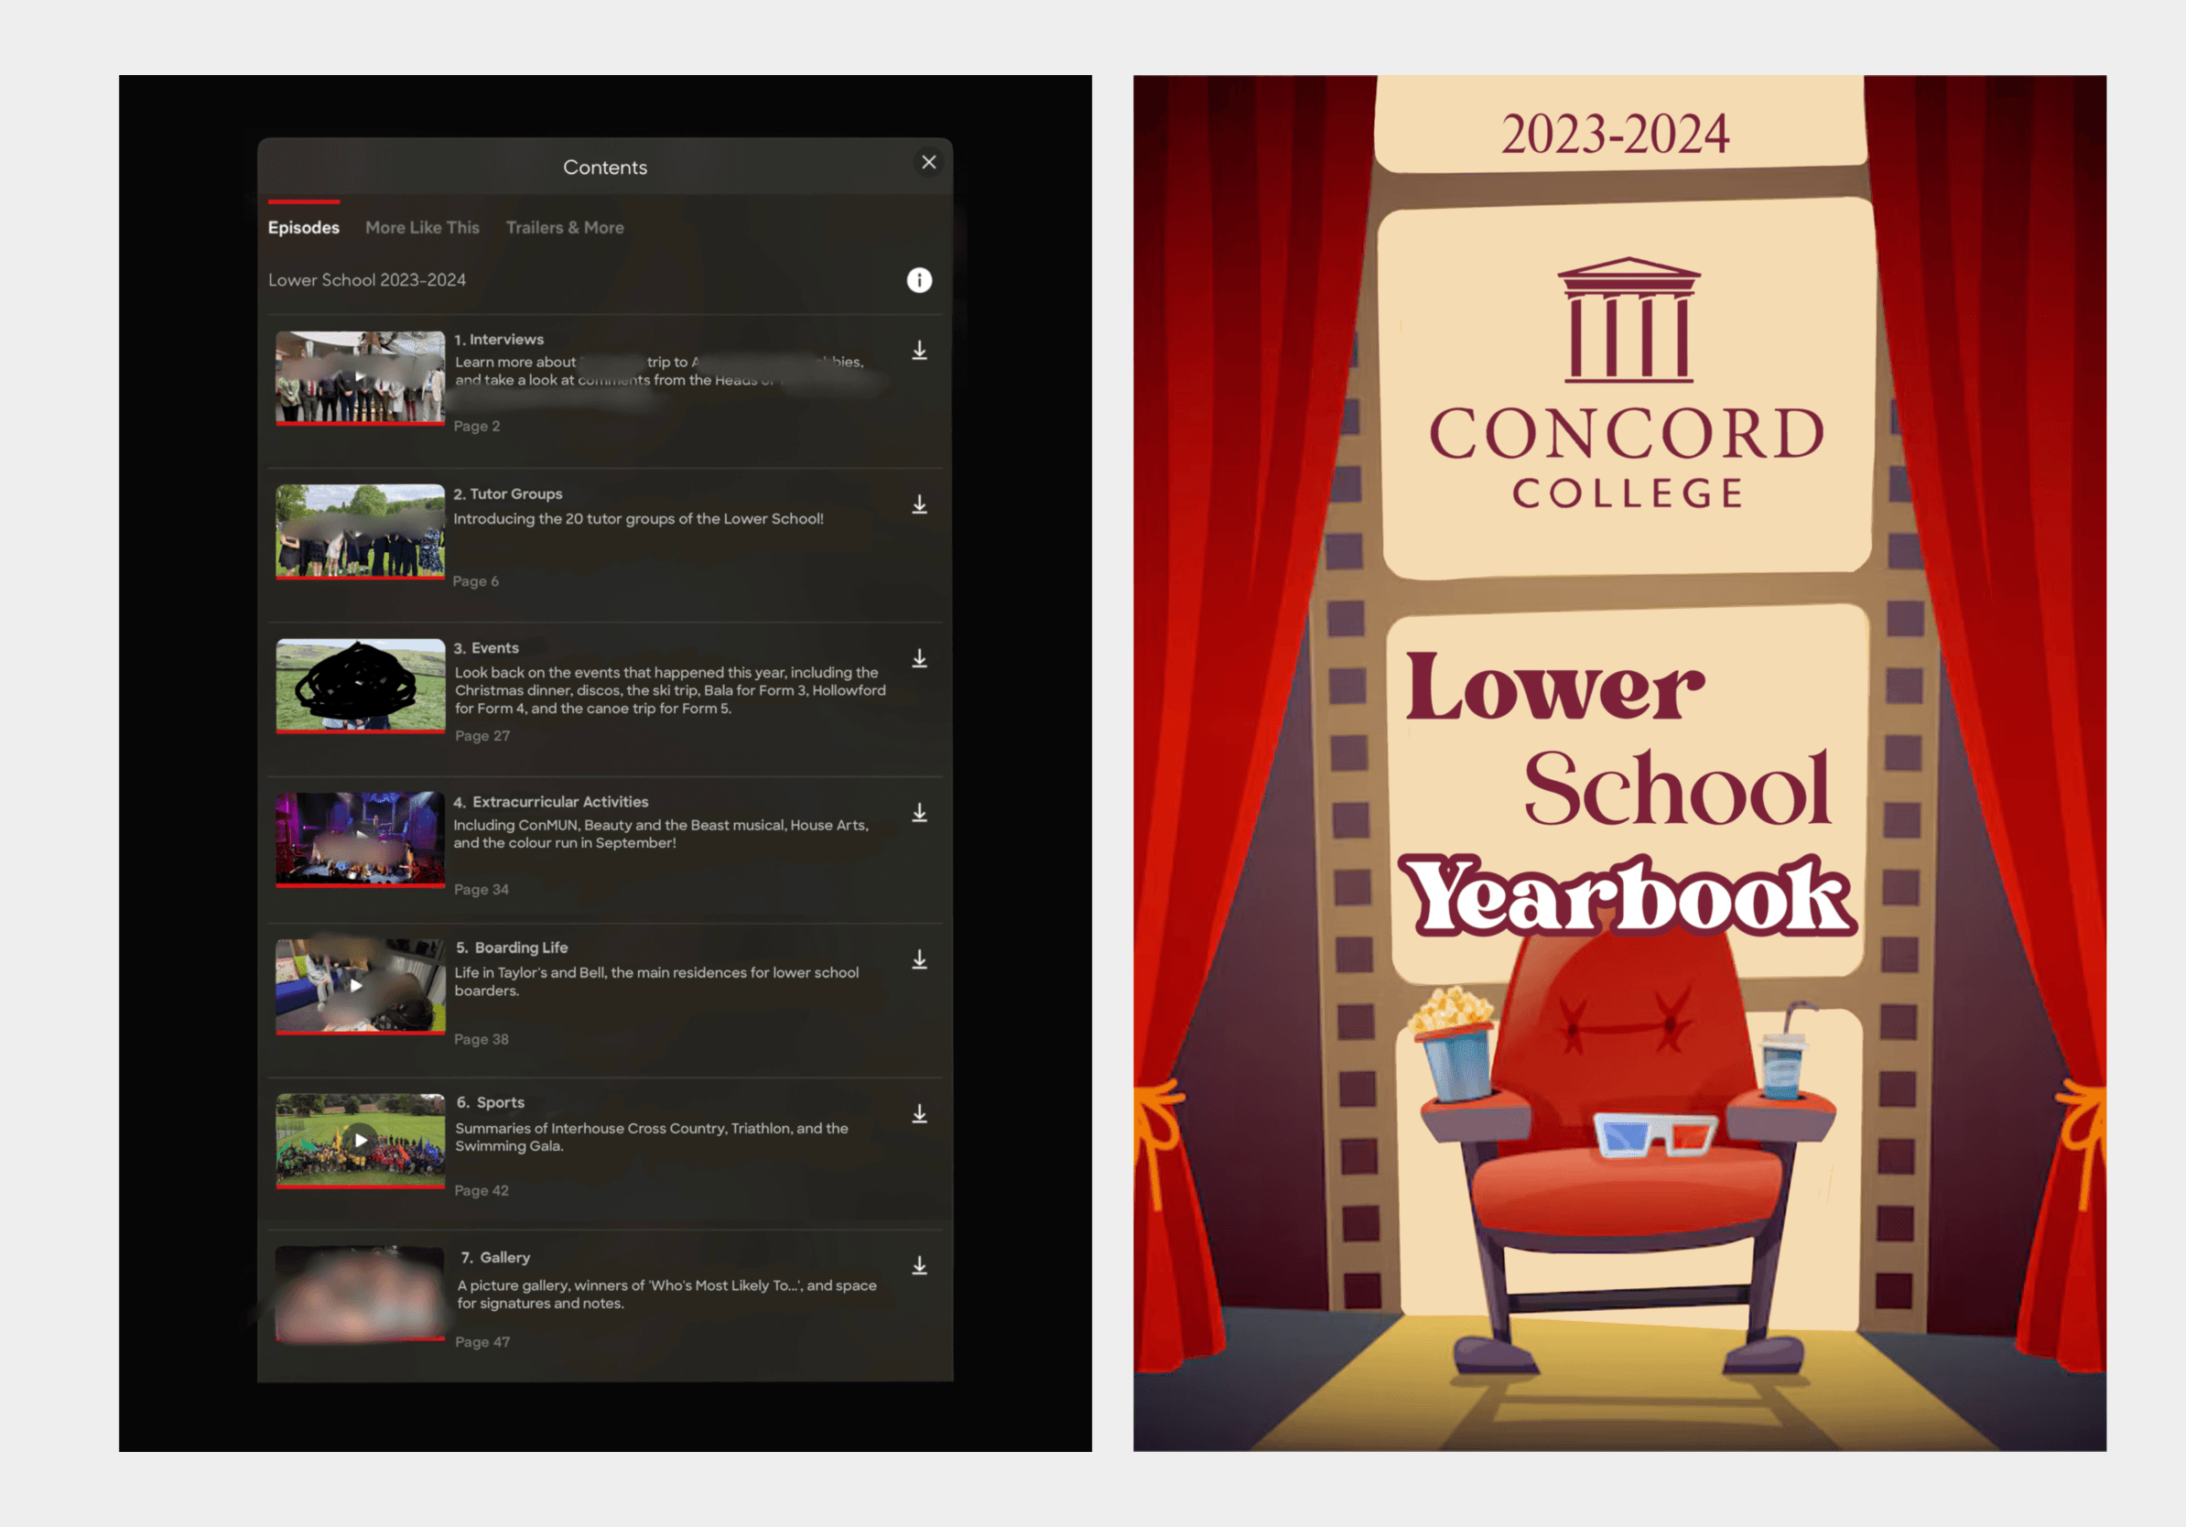Viewport: 2186px width, 1527px height.
Task: Click the Boarding Life download icon
Action: pos(919,959)
